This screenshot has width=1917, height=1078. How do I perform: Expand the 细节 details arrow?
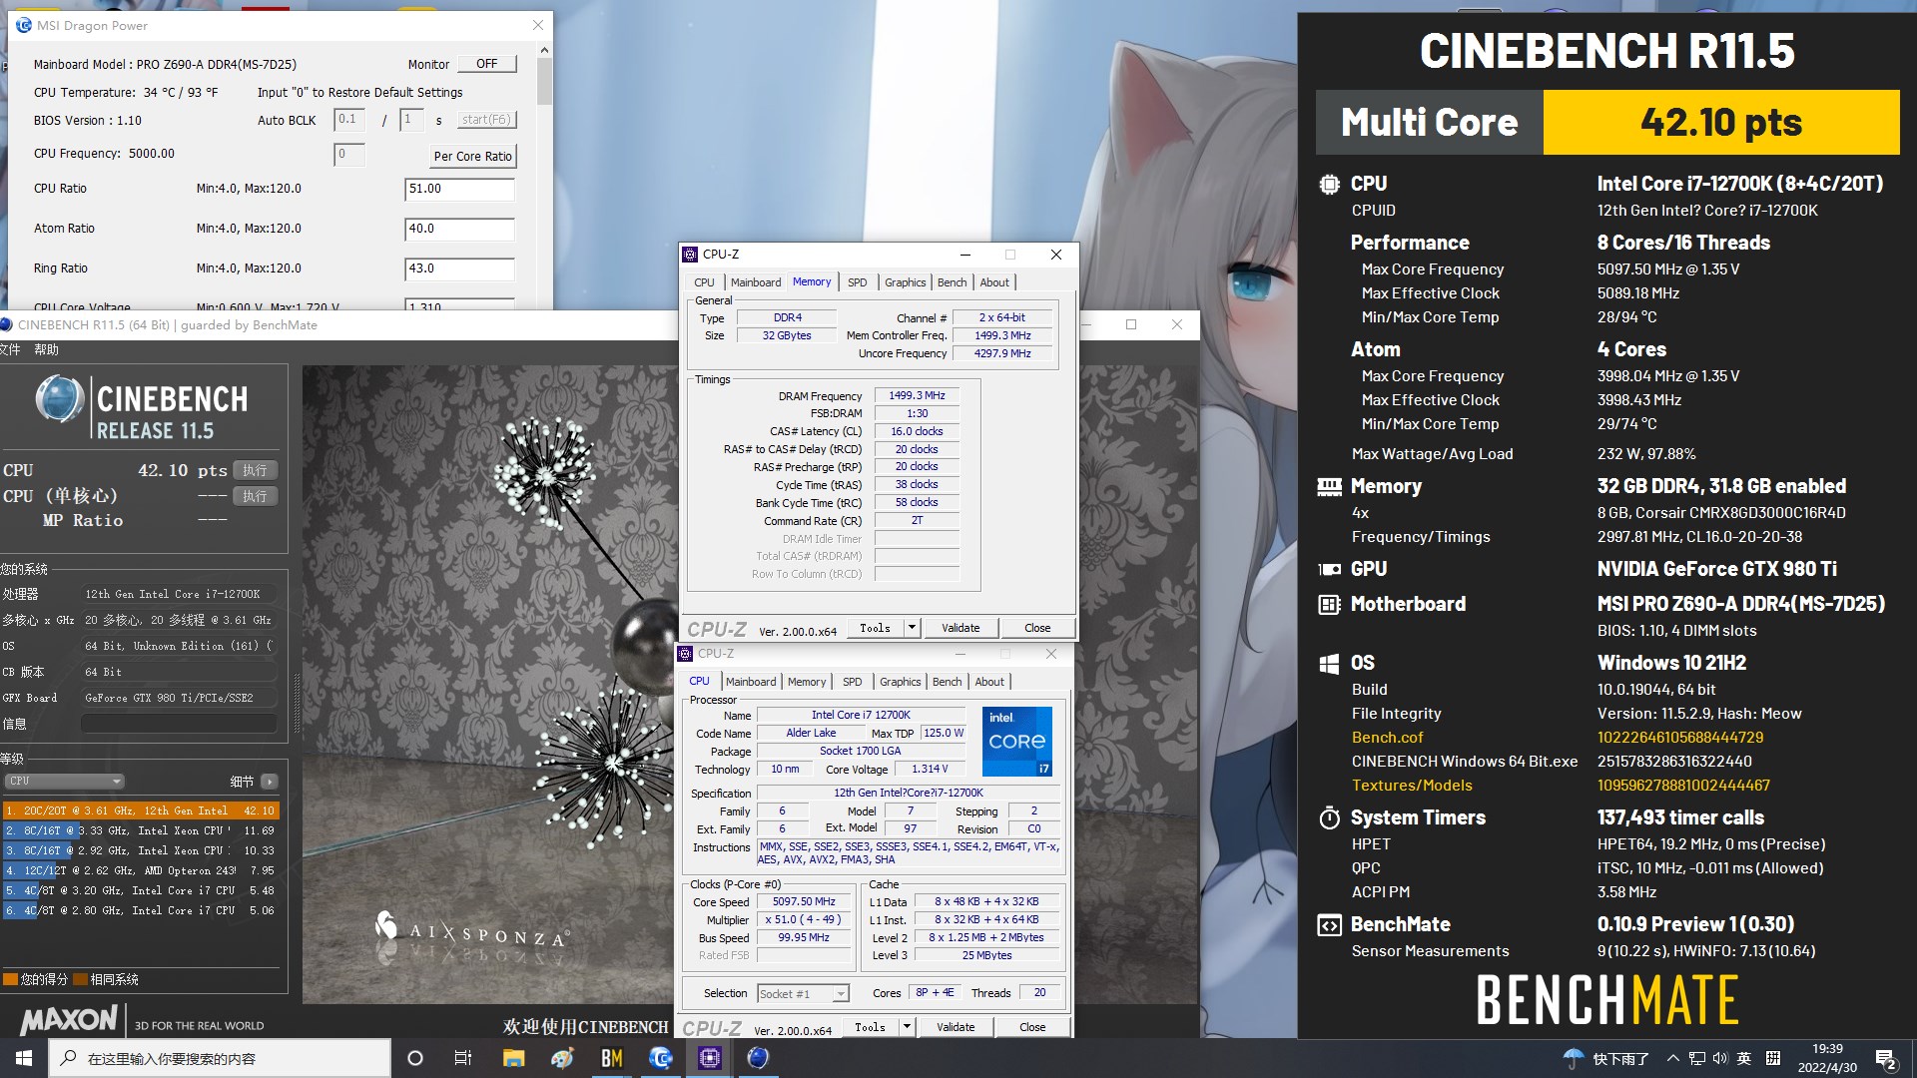tap(270, 782)
